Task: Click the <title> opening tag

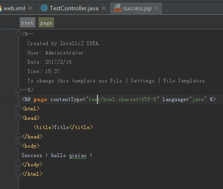Action: [x=44, y=127]
